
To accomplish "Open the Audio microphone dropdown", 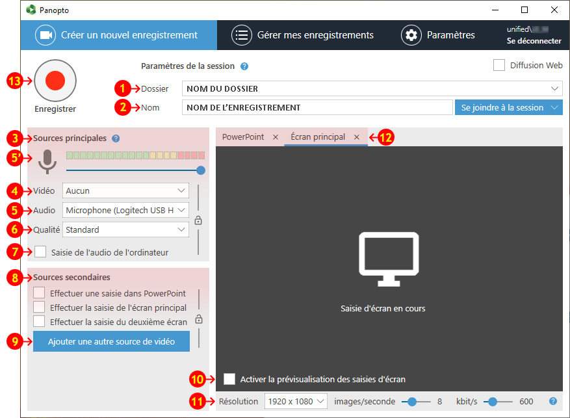I will pos(126,210).
